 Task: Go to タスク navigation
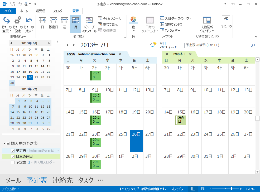point(85,180)
